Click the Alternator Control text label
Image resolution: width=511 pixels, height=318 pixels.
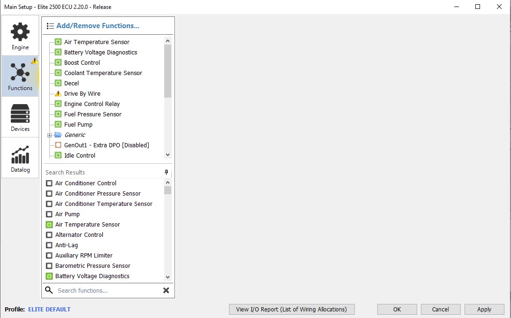(x=79, y=235)
